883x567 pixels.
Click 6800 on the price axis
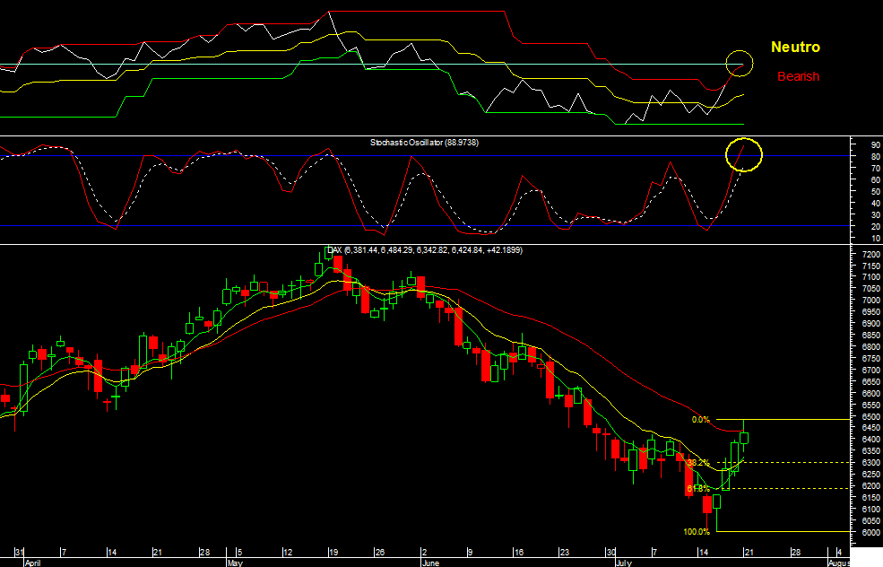click(x=870, y=347)
